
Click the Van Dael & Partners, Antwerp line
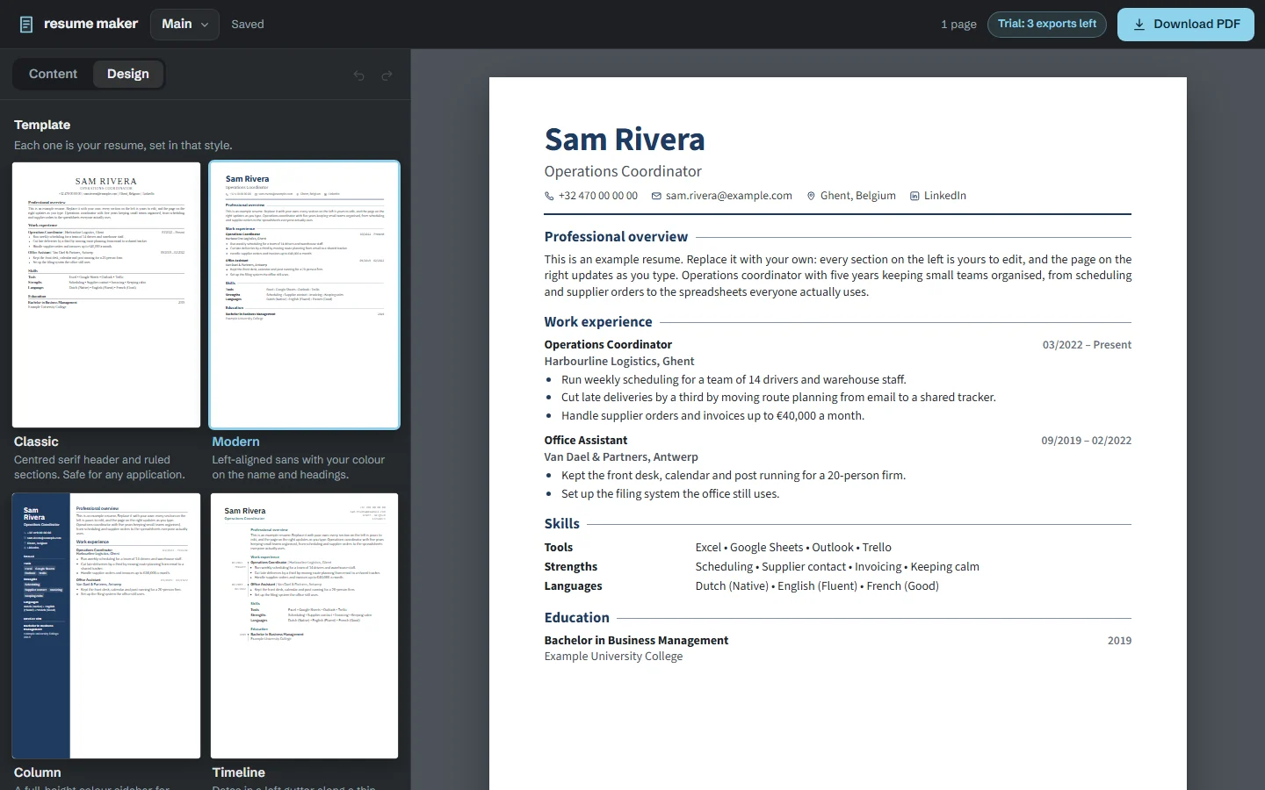point(621,457)
